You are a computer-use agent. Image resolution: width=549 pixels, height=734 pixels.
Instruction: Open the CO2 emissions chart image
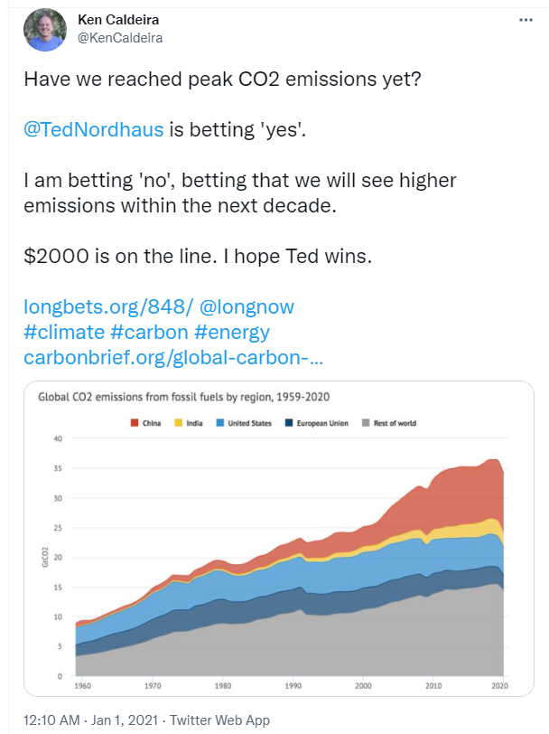[x=279, y=539]
